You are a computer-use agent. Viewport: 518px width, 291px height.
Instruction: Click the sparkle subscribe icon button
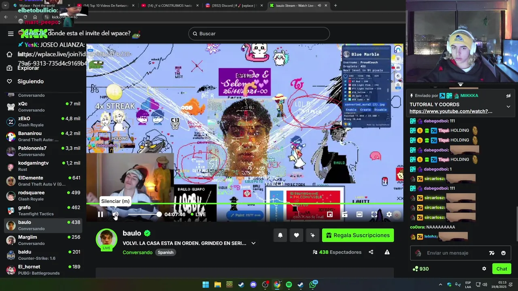[x=312, y=235]
